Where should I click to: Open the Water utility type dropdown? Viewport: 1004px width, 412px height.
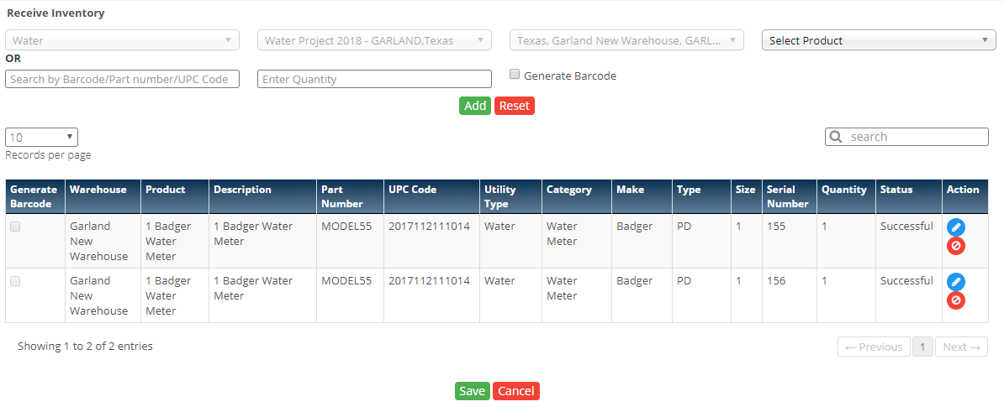pos(122,40)
